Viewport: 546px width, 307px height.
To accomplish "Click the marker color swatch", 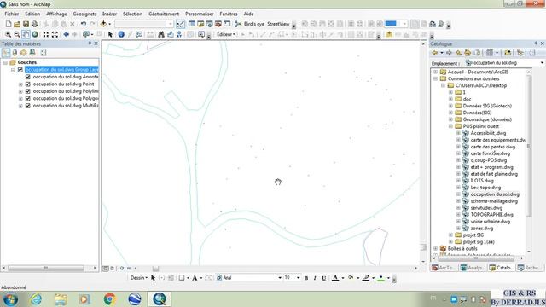I will point(381,278).
